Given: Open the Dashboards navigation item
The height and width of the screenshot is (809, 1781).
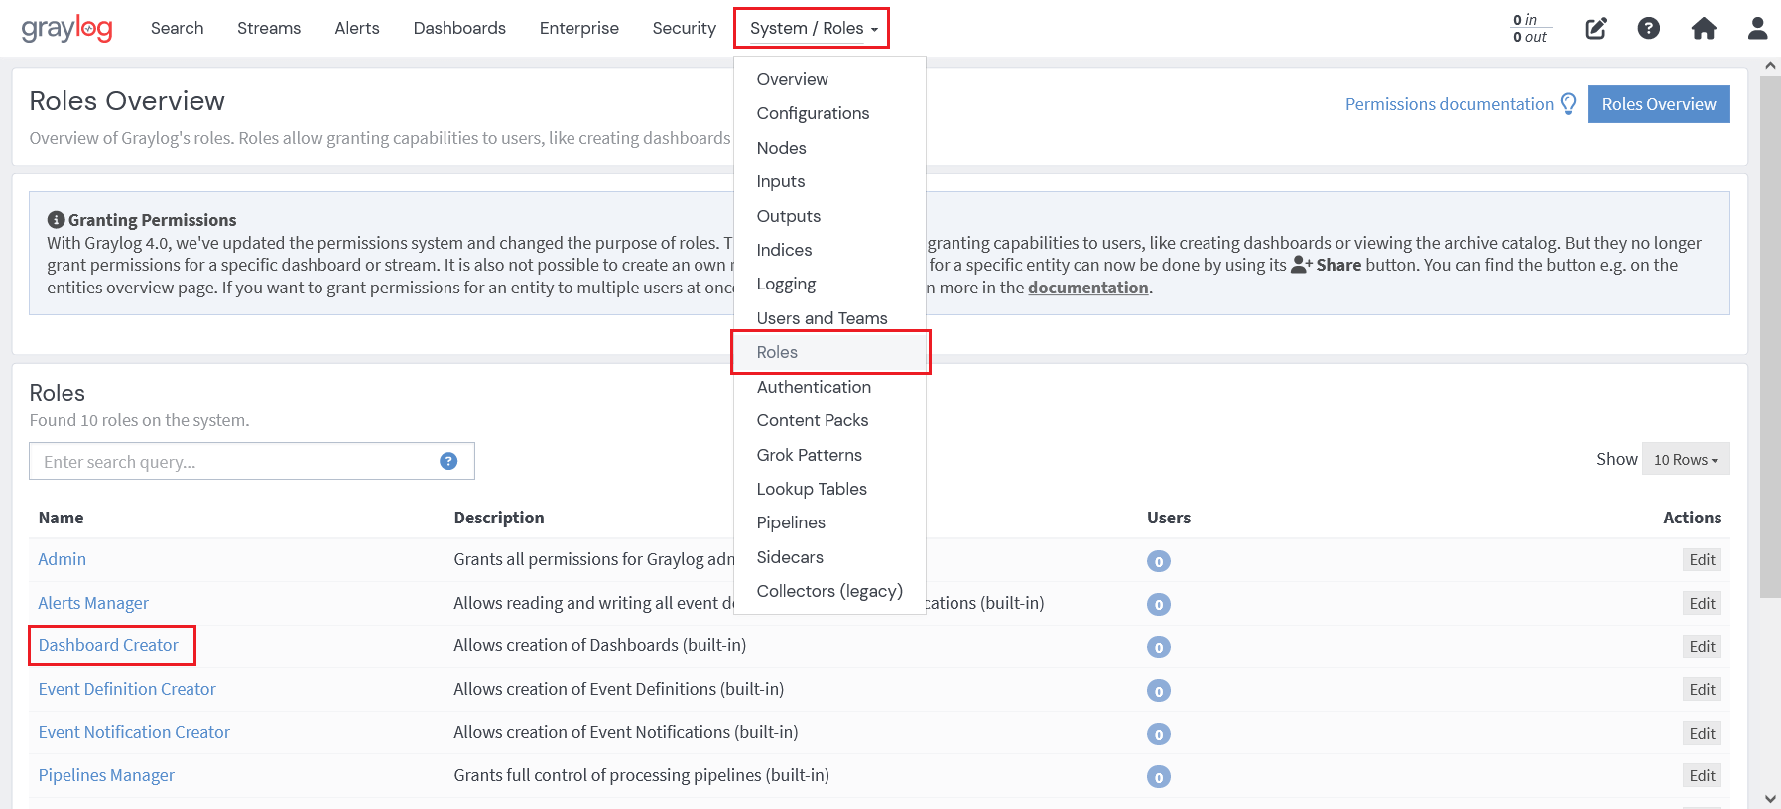Looking at the screenshot, I should (x=459, y=28).
